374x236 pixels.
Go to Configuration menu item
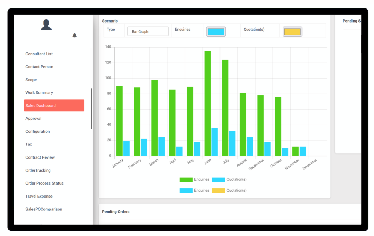38,131
